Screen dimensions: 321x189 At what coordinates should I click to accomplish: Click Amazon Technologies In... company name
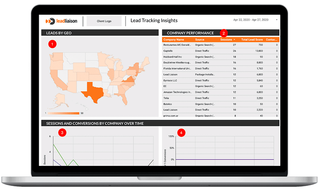click(x=178, y=92)
